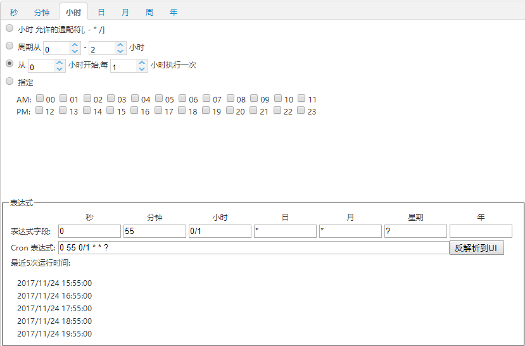
Task: Click run time 2017/11/24 16:55:00
Action: coord(54,296)
